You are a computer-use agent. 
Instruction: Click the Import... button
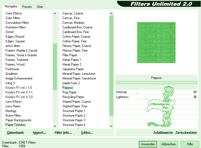[x=39, y=133]
